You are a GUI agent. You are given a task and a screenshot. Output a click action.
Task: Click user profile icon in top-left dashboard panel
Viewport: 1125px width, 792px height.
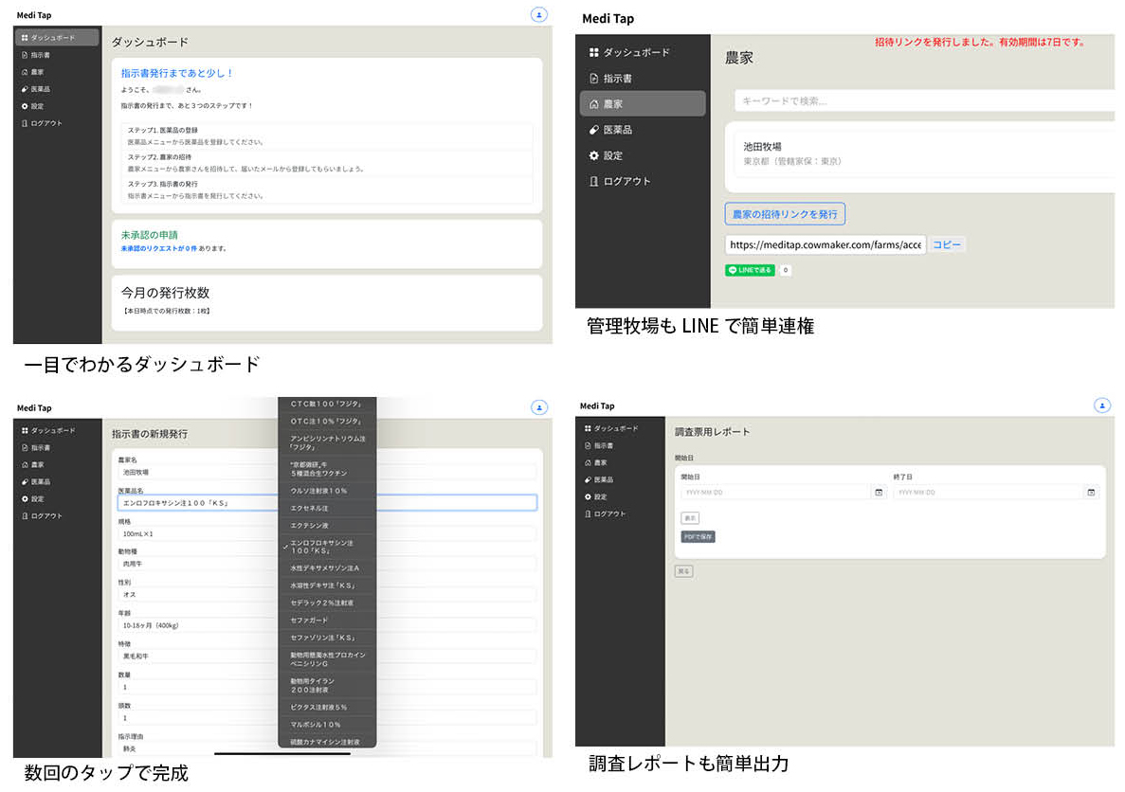click(x=538, y=14)
